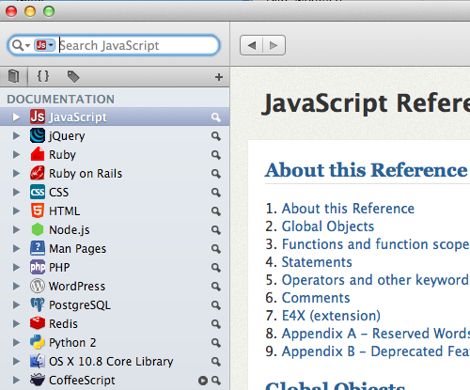Go forward with the right arrow button
The height and width of the screenshot is (390, 470).
274,45
